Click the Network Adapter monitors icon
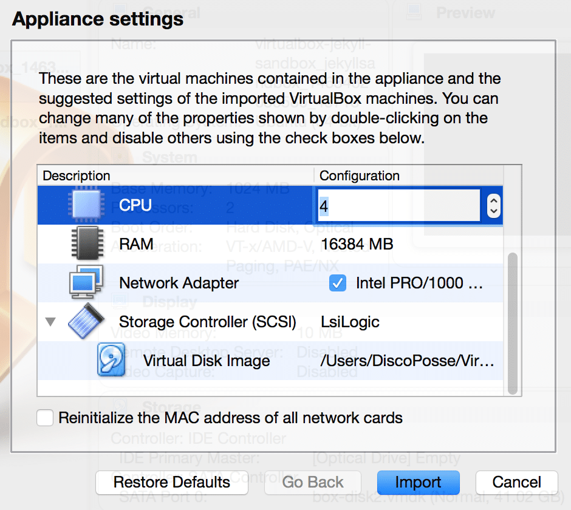This screenshot has width=571, height=510. click(x=87, y=282)
